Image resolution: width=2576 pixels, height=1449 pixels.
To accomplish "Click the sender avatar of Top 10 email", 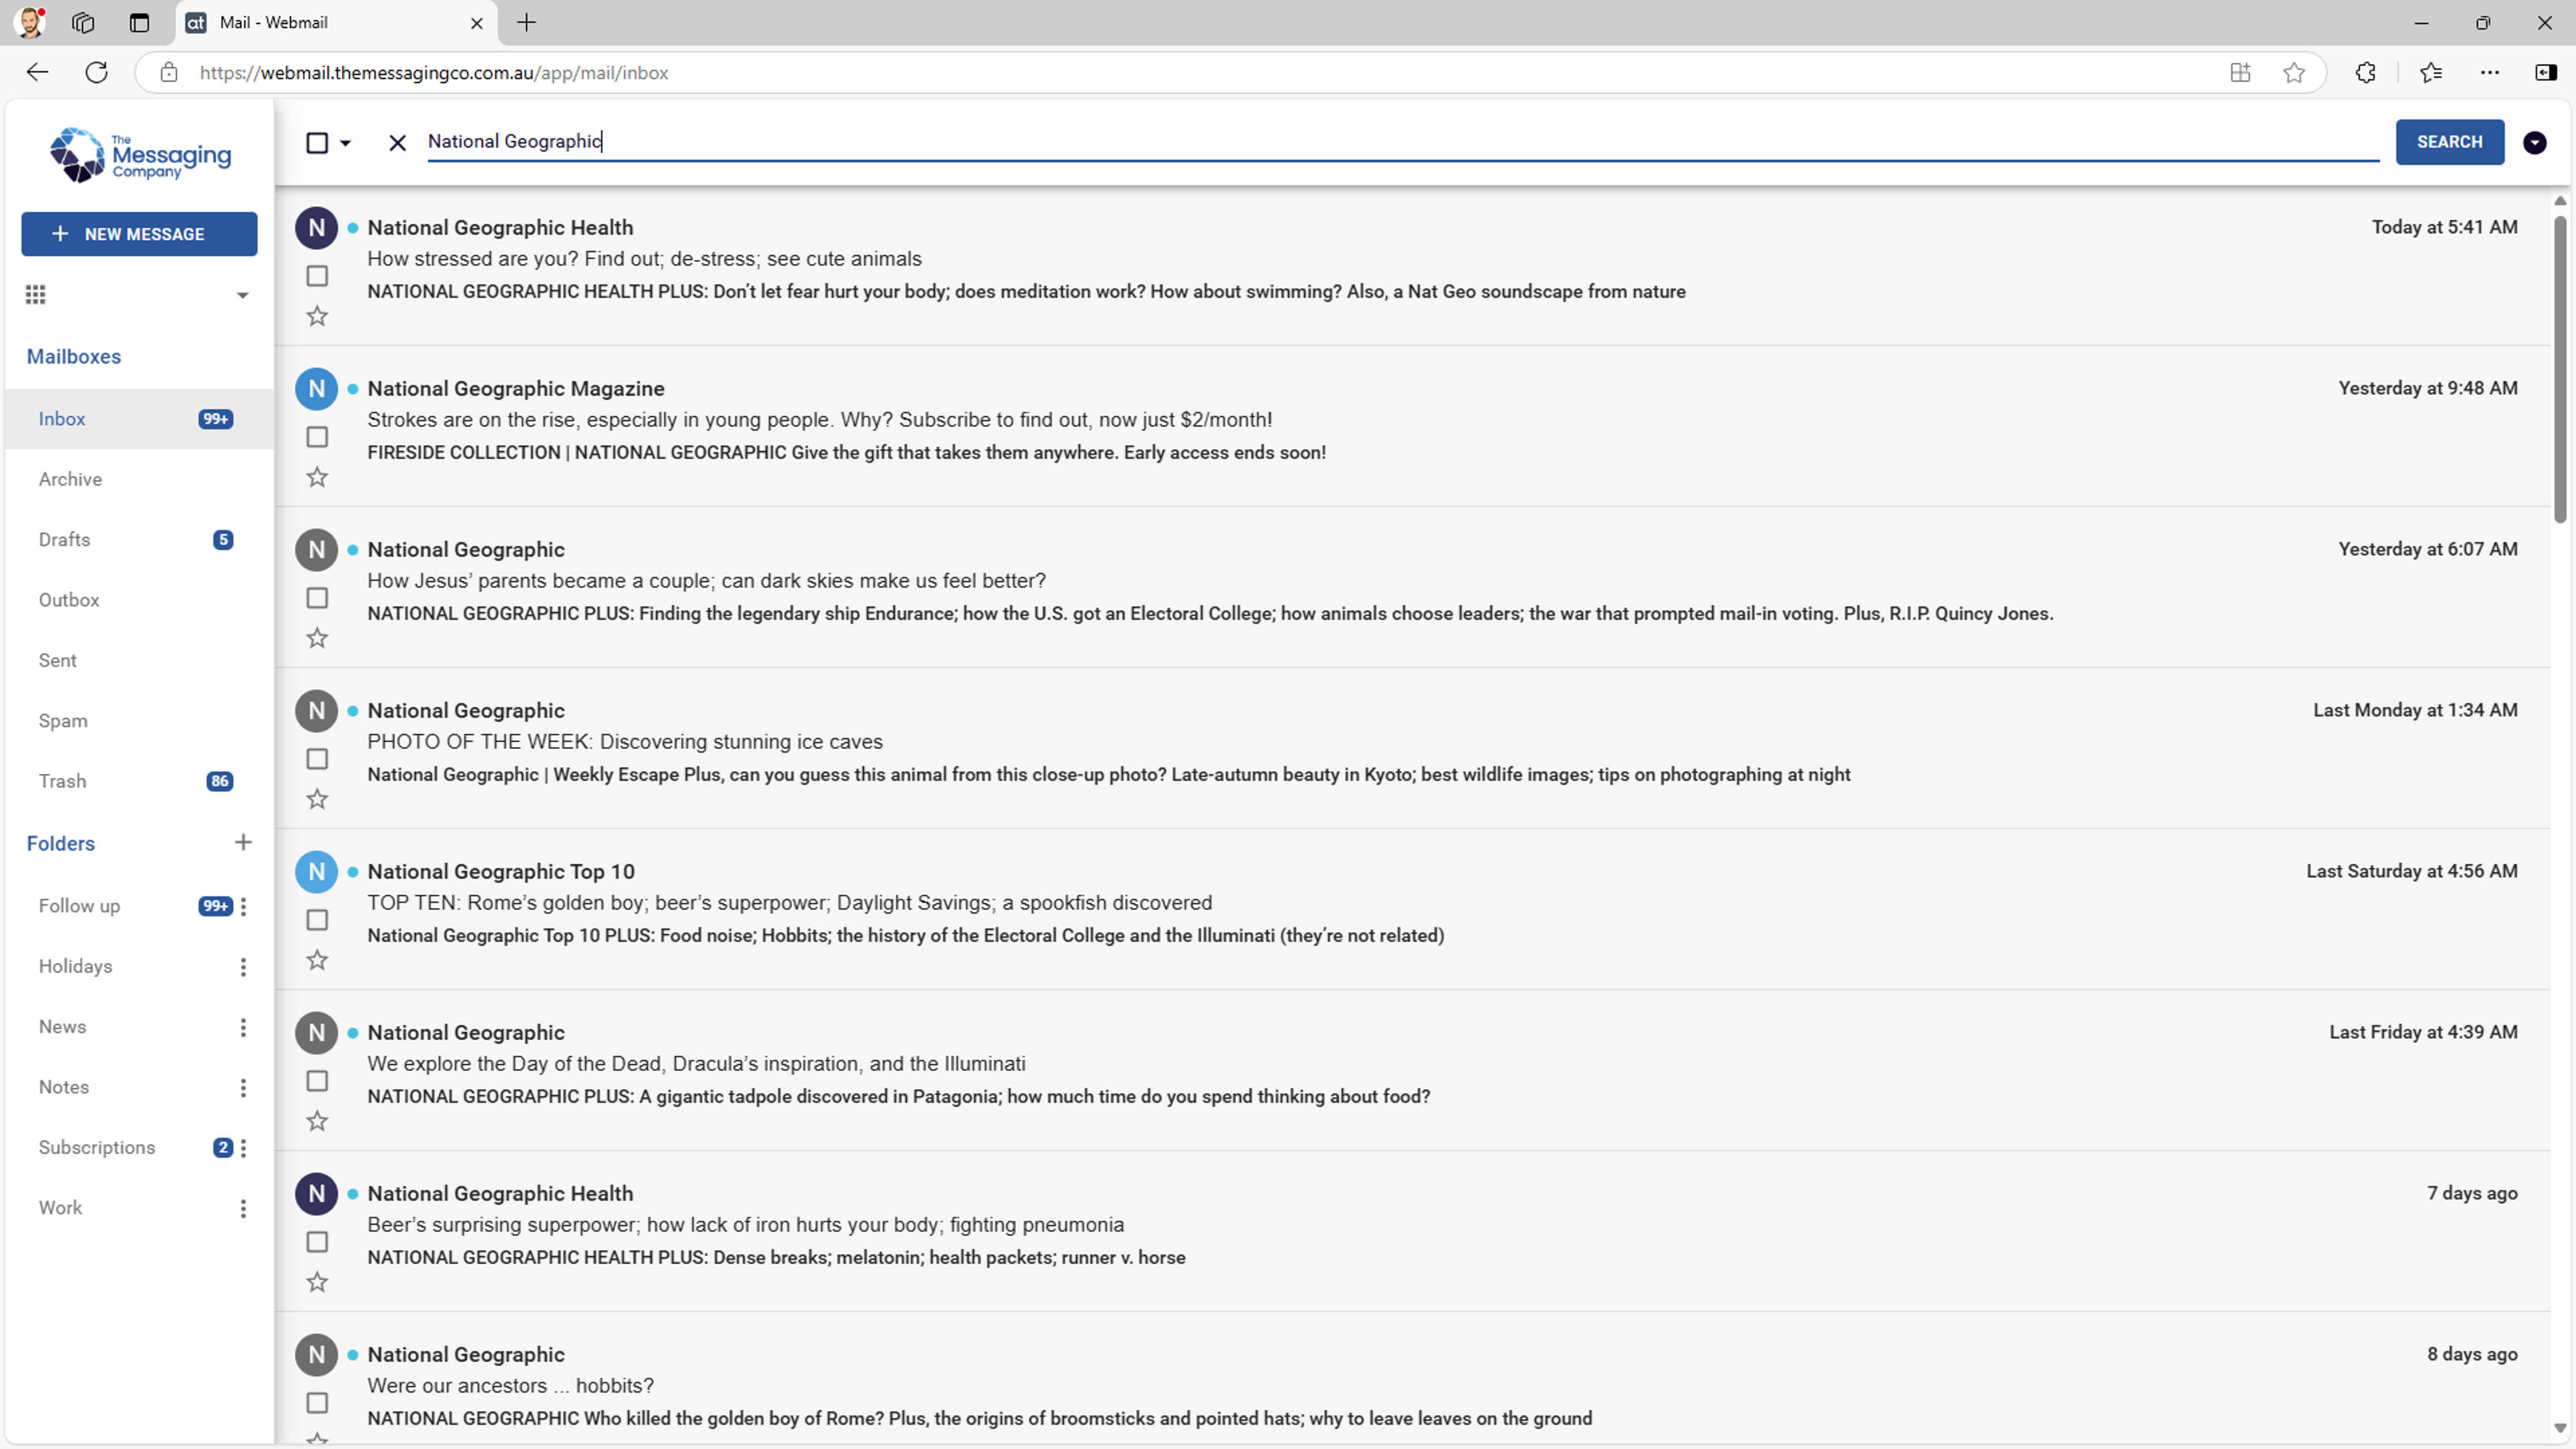I will (x=316, y=872).
